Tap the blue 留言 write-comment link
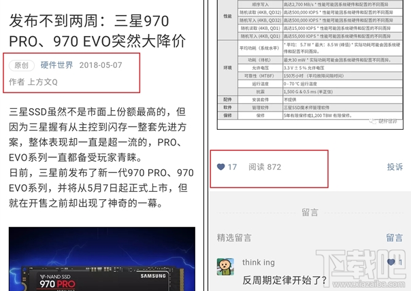Screen dimensions: 411x291 click(x=394, y=237)
